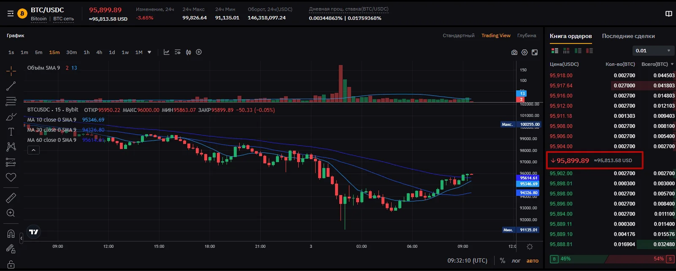
Task: Click the TradingView logo on chart
Action: [34, 232]
